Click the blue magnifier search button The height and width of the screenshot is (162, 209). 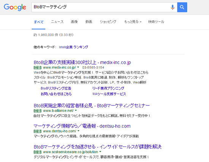coord(182,7)
